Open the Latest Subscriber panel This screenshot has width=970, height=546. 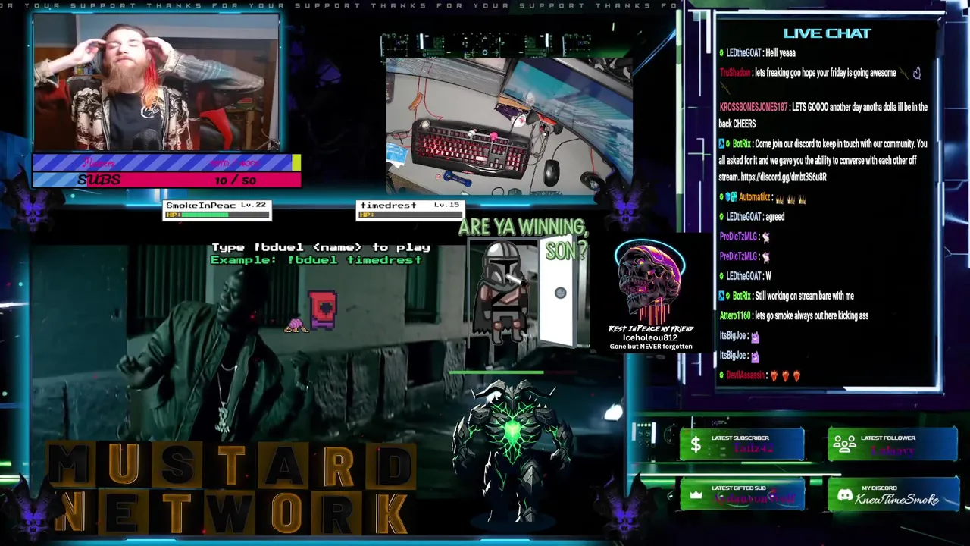pyautogui.click(x=742, y=445)
